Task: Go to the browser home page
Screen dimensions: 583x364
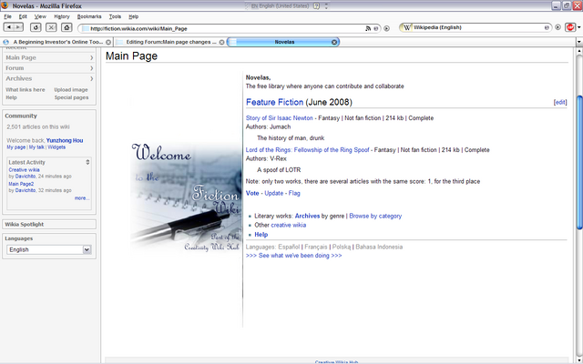Action: tap(66, 27)
